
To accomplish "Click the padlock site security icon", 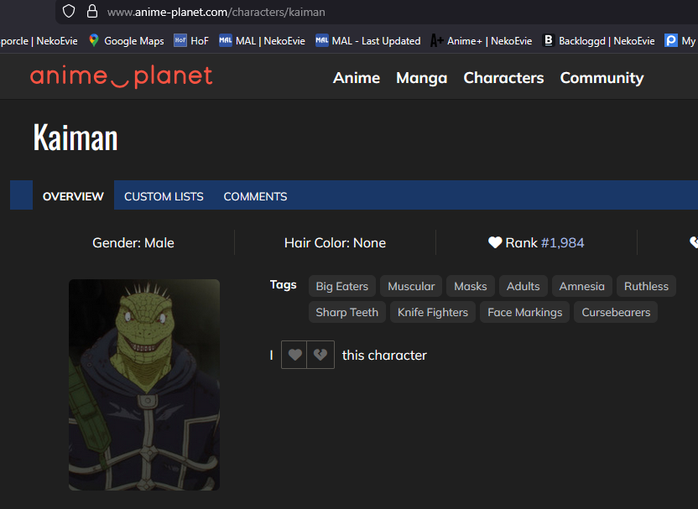I will pos(92,11).
